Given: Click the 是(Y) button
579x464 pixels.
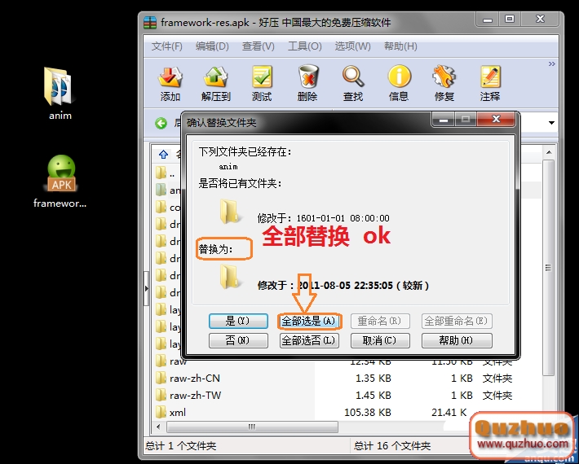Looking at the screenshot, I should click(238, 321).
